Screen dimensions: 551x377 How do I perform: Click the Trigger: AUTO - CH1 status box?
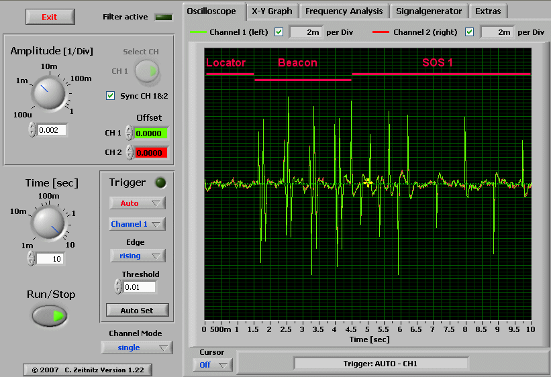[x=381, y=364]
